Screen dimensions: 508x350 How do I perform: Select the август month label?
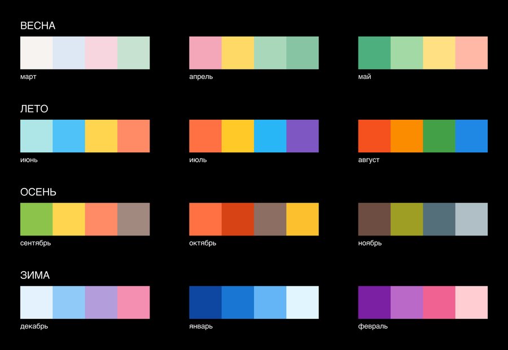click(x=369, y=160)
